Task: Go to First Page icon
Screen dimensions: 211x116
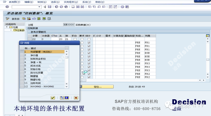Action: pos(90,7)
